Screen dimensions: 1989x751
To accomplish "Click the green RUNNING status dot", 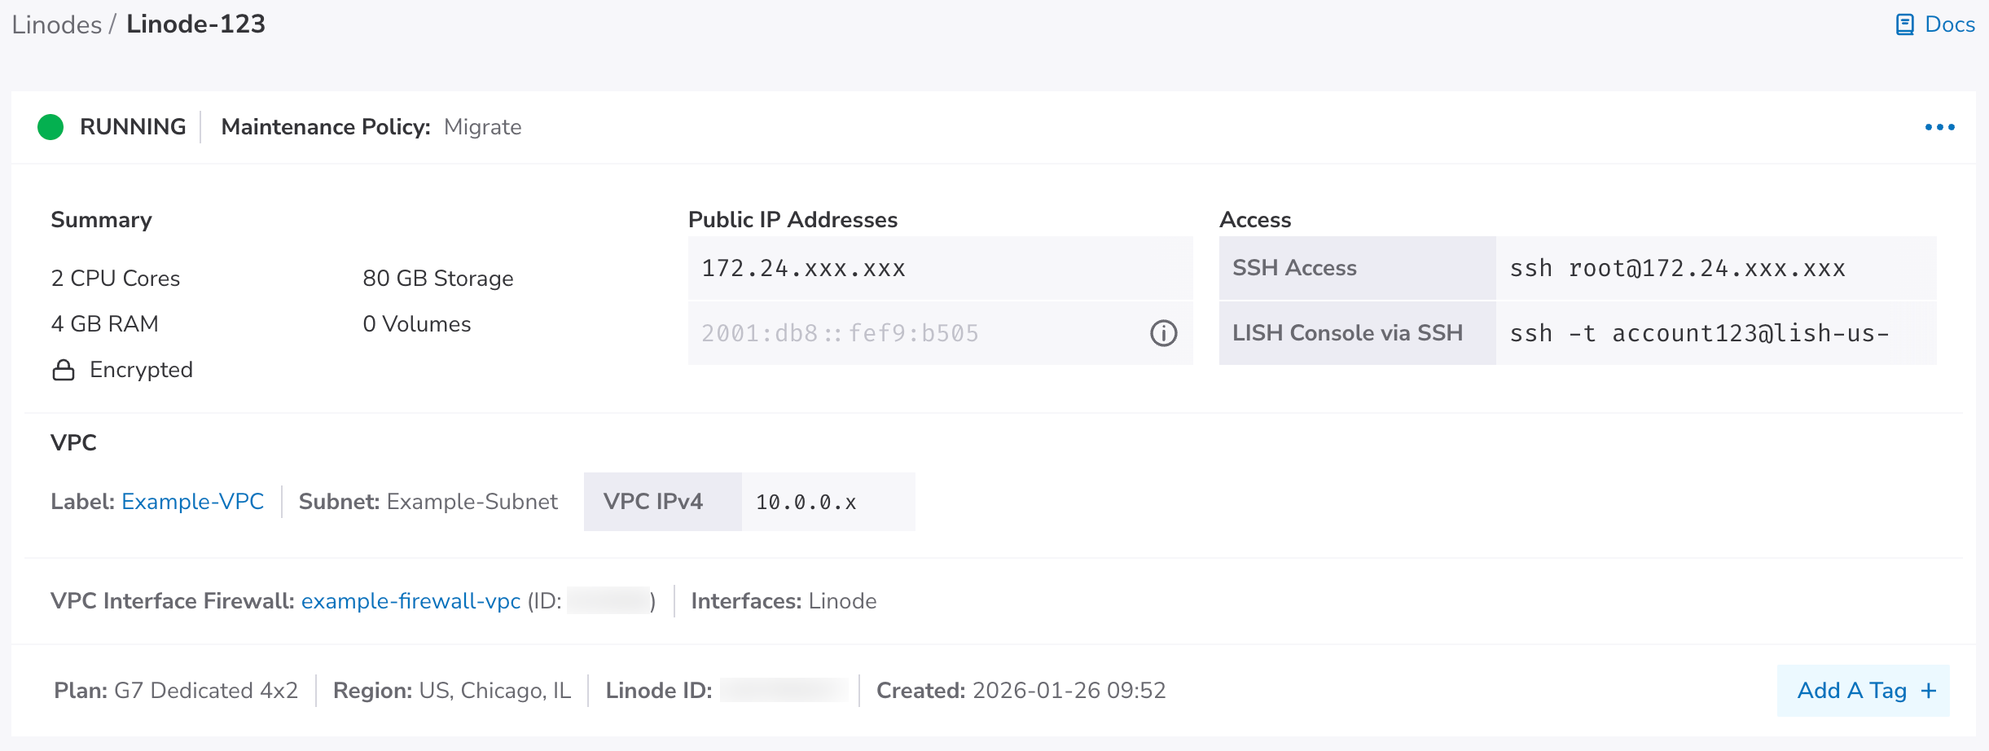I will (x=50, y=126).
